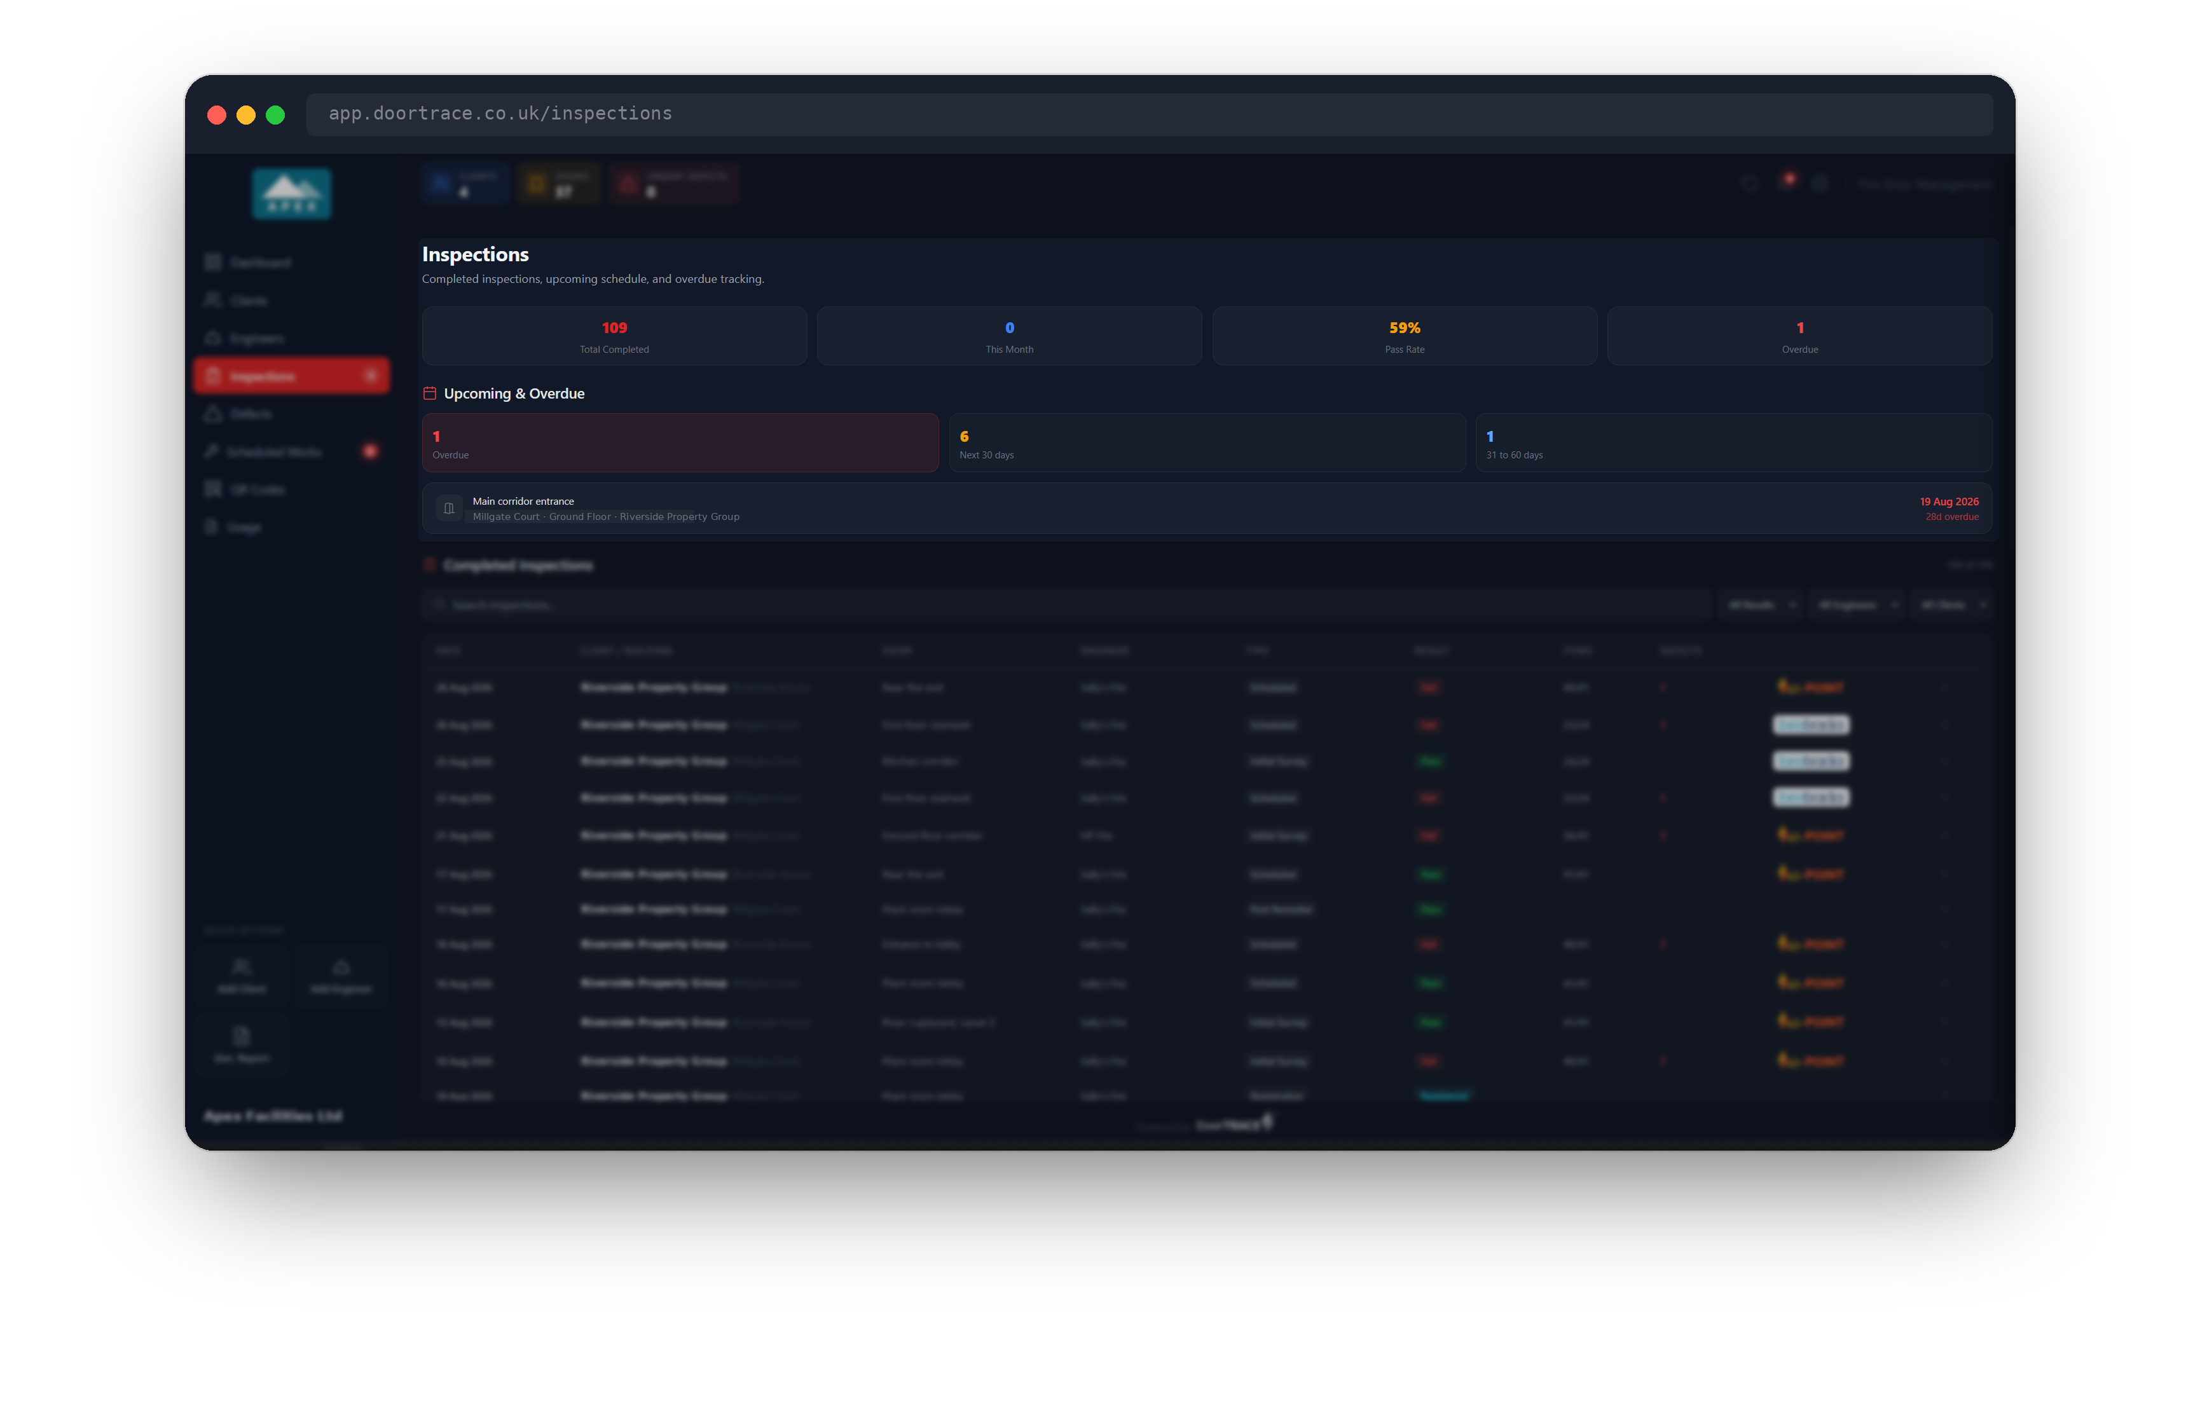Click the 19 Aug 2026 due date

point(1948,502)
